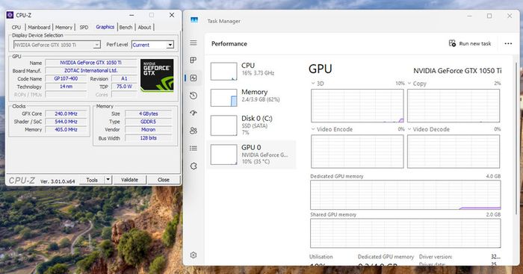Switch to Graphics tab in CPU-Z
523x274 pixels.
[105, 27]
